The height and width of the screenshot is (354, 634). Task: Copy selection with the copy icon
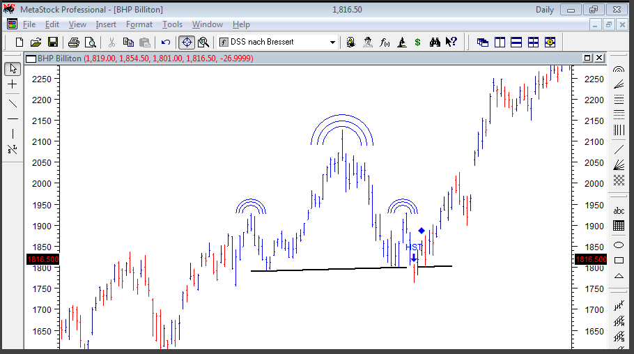click(x=129, y=42)
